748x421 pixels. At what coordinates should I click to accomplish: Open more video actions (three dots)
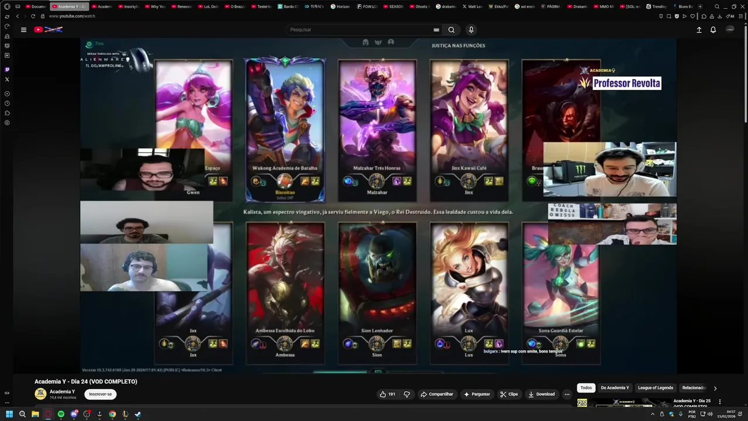coord(566,394)
